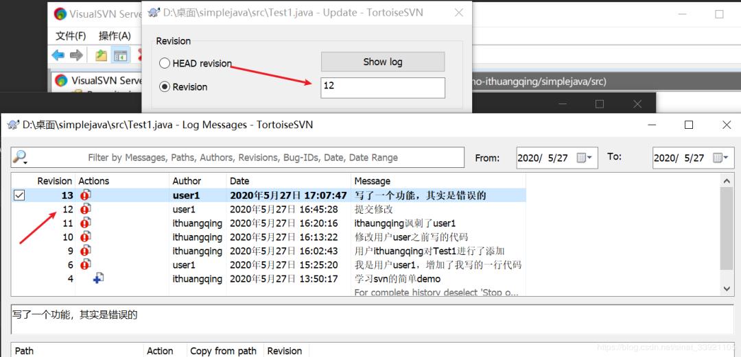Click date 2020年5月27日 15:25:20
Screen dimensions: 741x357
(x=284, y=265)
